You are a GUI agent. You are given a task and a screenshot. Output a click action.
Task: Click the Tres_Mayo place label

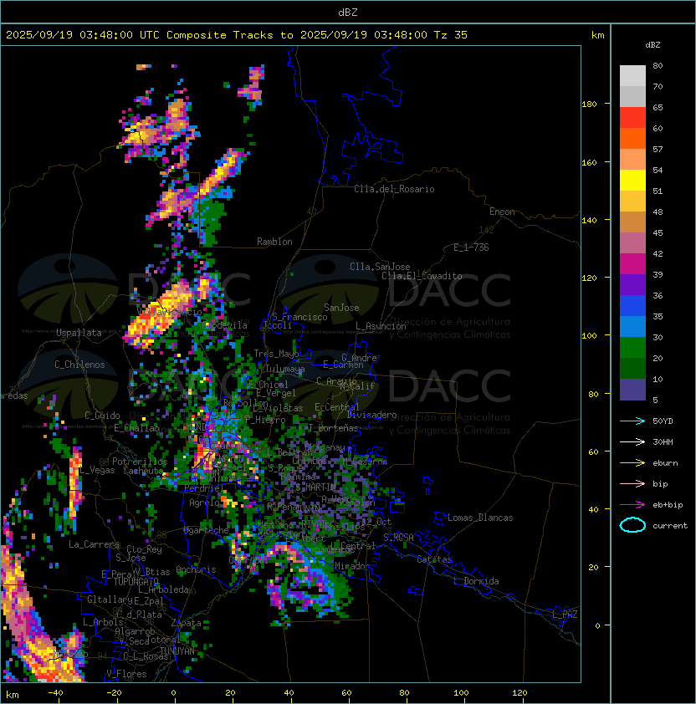pos(276,354)
